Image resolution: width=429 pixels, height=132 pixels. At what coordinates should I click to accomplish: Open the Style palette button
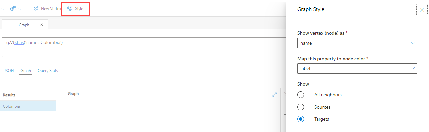coord(76,9)
